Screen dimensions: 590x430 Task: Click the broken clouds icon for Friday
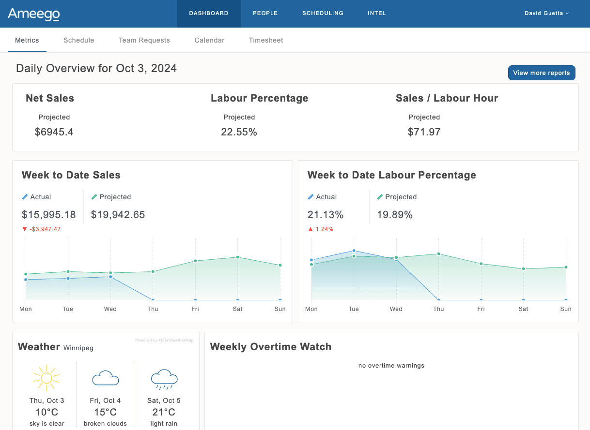pos(106,378)
